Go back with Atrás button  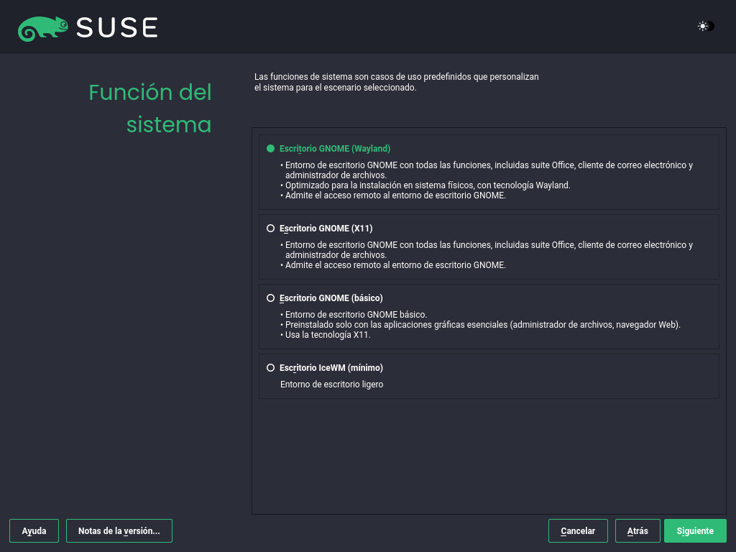point(638,531)
